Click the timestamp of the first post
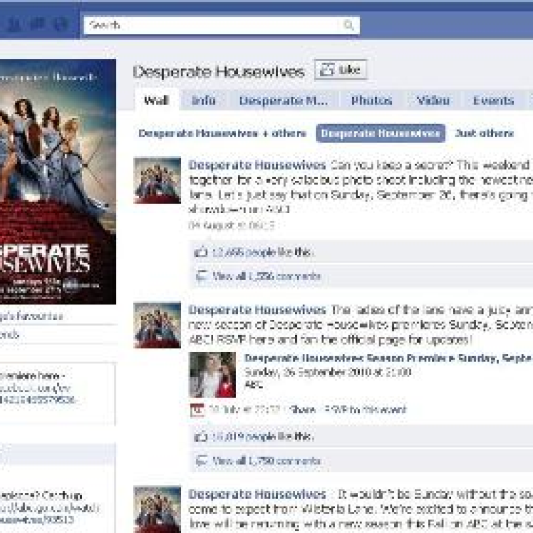Image resolution: width=533 pixels, height=533 pixels. [x=231, y=226]
